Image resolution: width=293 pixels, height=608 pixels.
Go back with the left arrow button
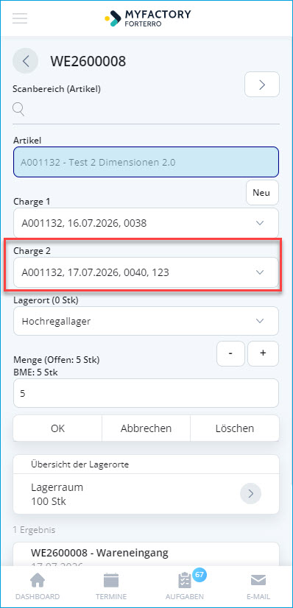point(26,61)
